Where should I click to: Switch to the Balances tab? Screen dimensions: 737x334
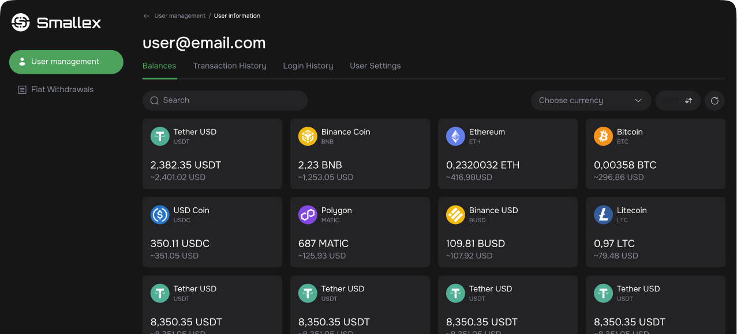click(159, 66)
